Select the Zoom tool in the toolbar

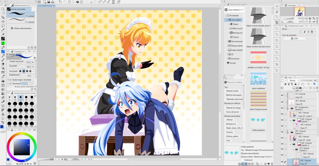coord(3,9)
